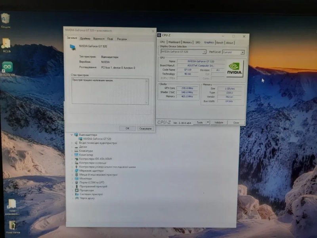Screen dimensions: 317x238
Task: Click the Контролери сховища storage icon
Action: 76,163
